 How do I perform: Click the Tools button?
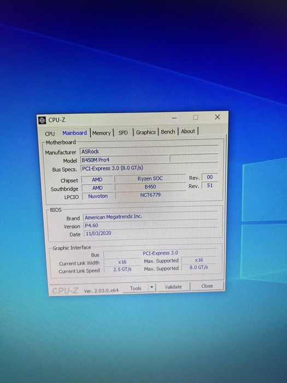coord(136,288)
